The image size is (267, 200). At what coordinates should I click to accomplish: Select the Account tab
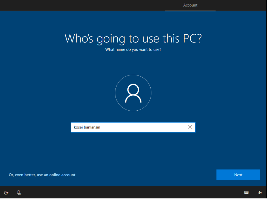click(x=190, y=5)
